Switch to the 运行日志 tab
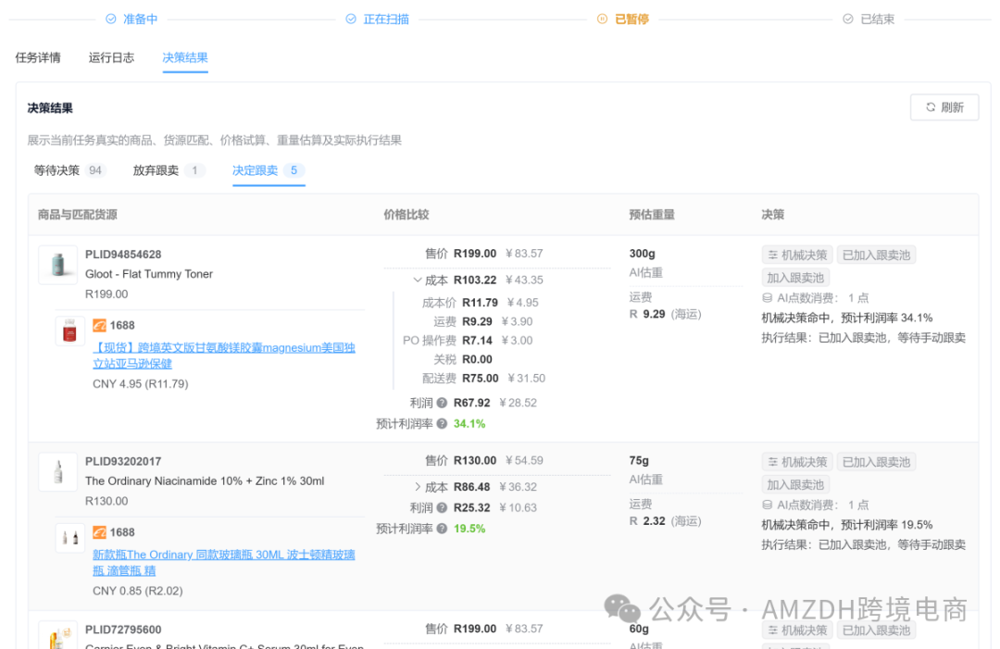 click(x=112, y=57)
